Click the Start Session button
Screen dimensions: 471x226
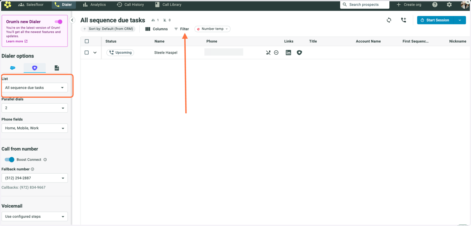(x=435, y=20)
